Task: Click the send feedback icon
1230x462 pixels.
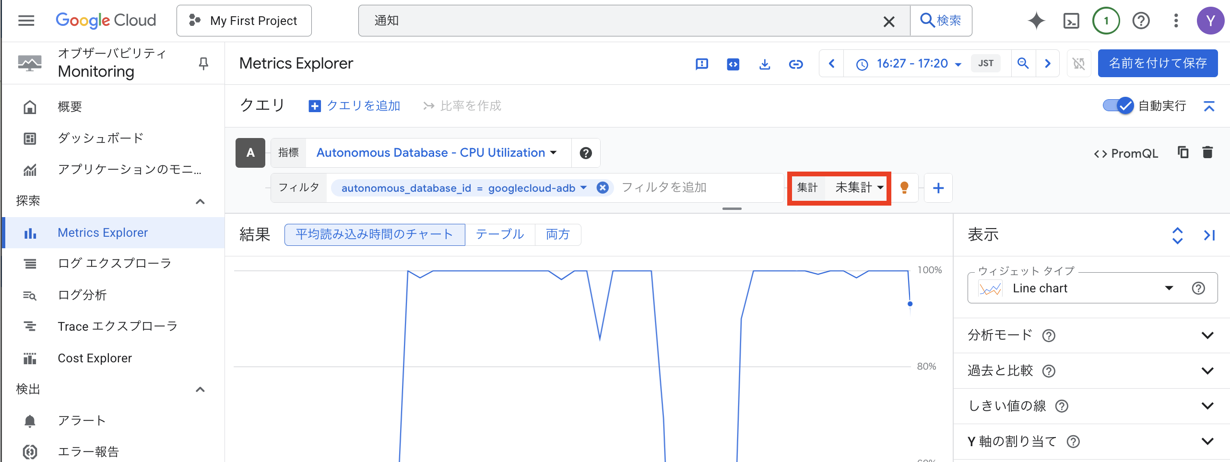Action: coord(702,64)
